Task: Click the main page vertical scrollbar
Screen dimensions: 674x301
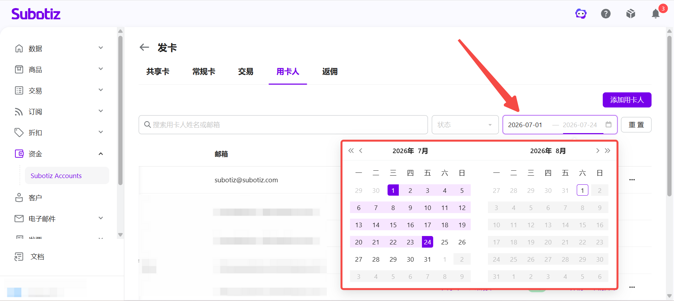Action: tap(669, 116)
